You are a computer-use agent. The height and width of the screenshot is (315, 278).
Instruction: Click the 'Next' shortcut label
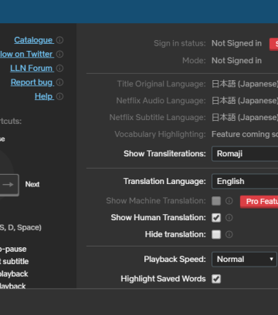(x=32, y=184)
